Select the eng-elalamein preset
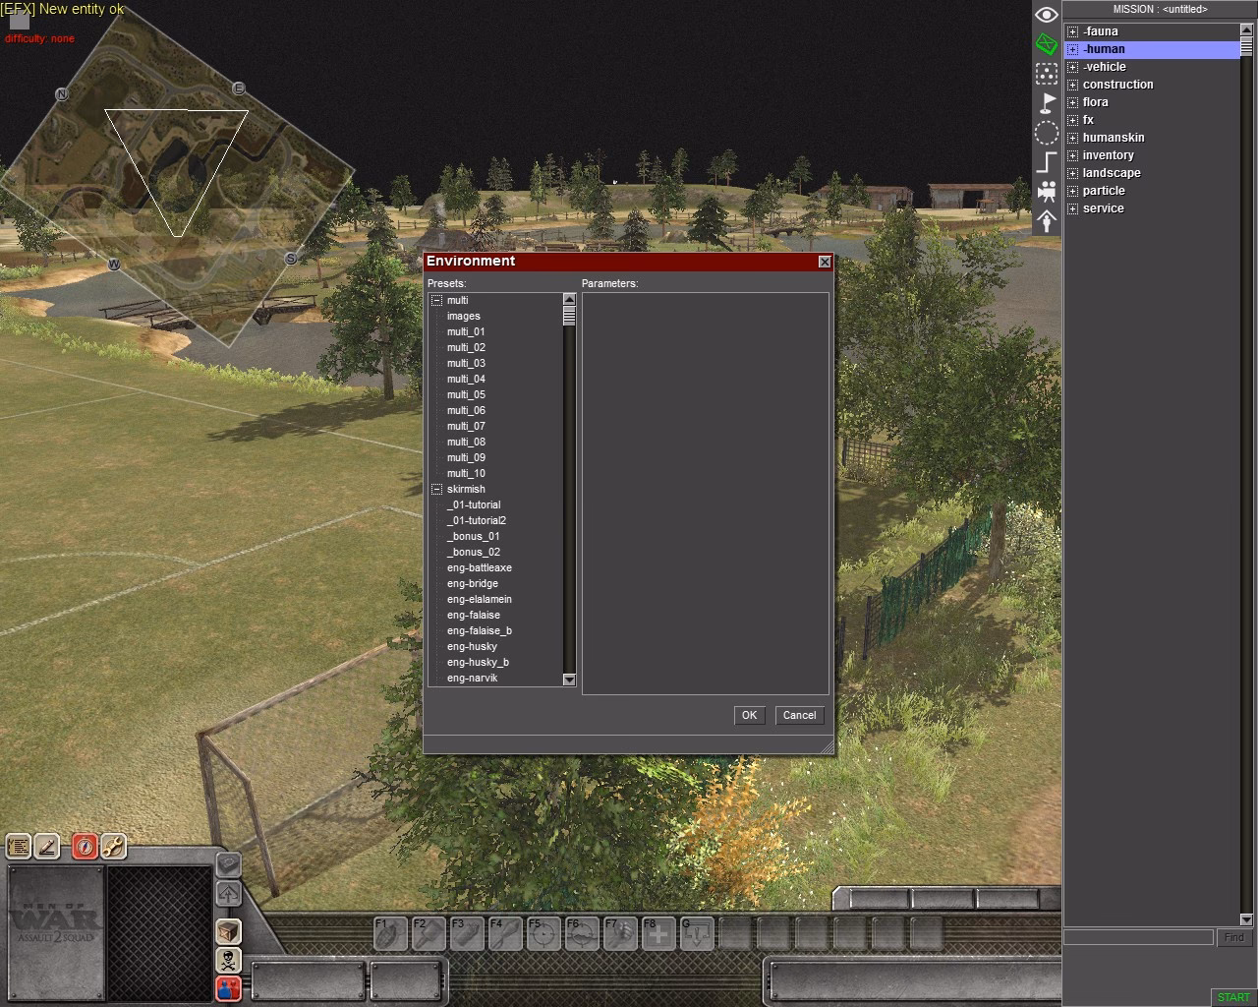1258x1007 pixels. tap(480, 599)
